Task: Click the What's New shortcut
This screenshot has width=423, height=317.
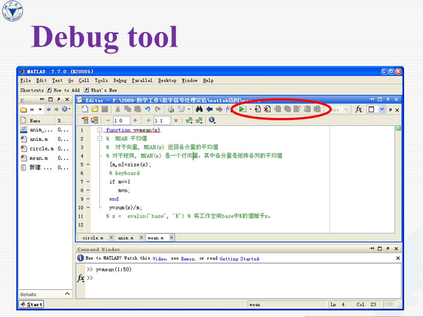Action: pos(100,90)
